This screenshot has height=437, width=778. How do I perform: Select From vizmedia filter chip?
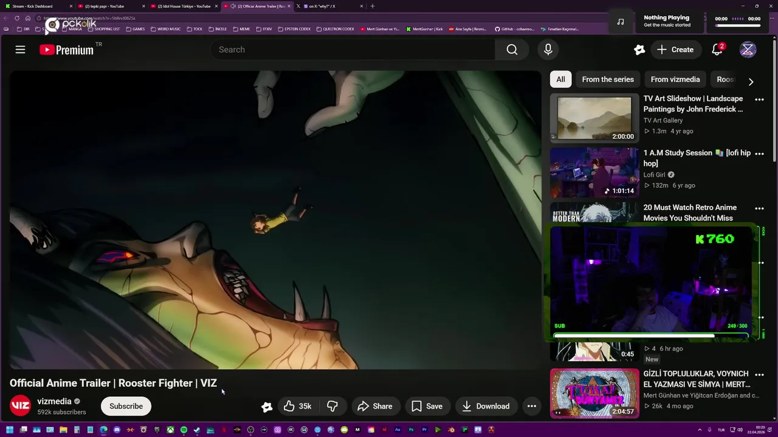pyautogui.click(x=675, y=80)
